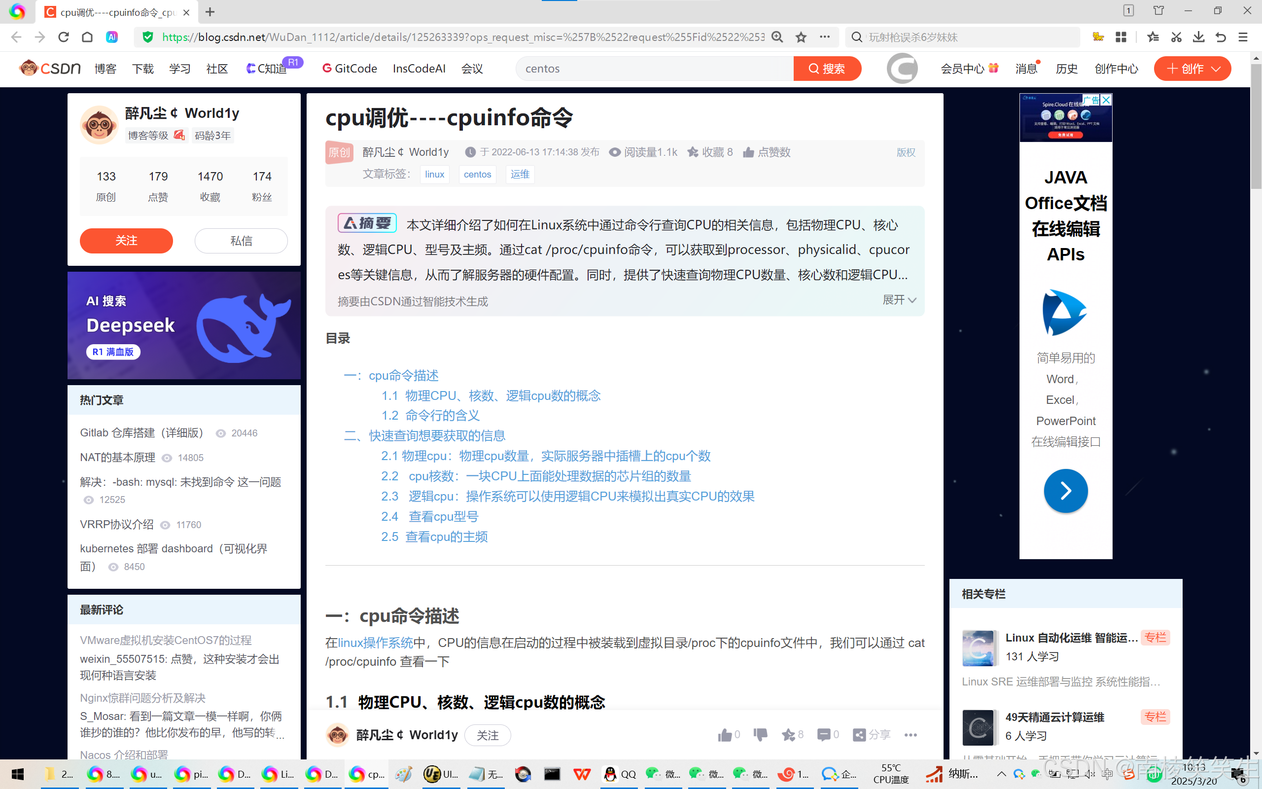Image resolution: width=1262 pixels, height=789 pixels.
Task: Click the thumbs-down dislike icon
Action: point(760,735)
